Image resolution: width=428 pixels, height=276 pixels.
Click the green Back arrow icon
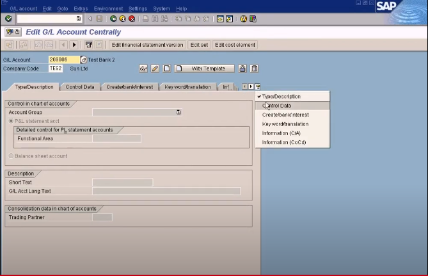pos(113,19)
